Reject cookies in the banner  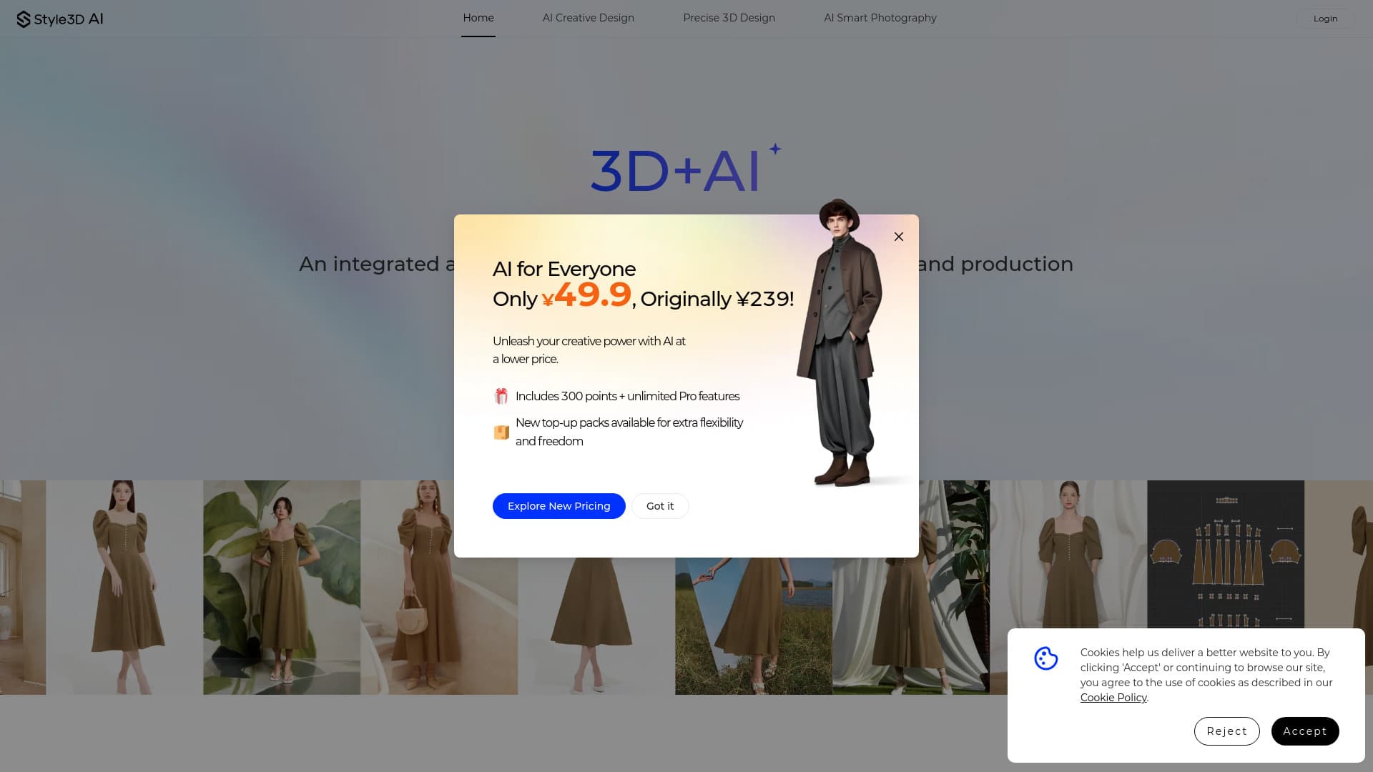coord(1226,731)
